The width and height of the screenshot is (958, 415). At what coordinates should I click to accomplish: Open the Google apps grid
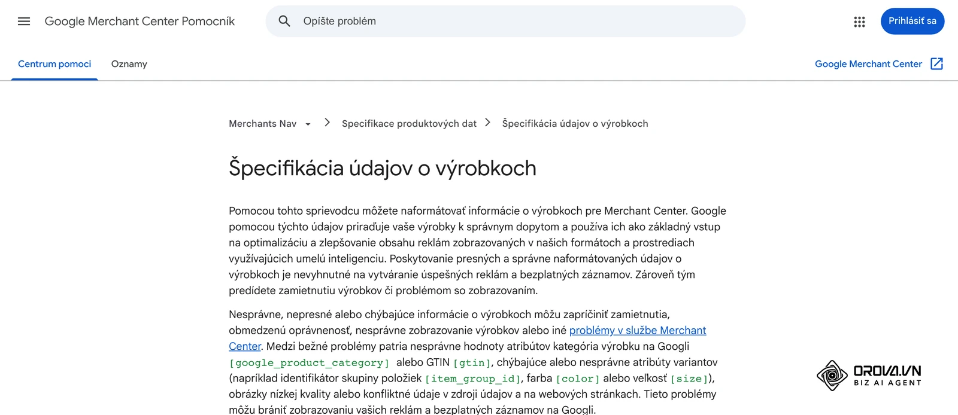pyautogui.click(x=859, y=22)
